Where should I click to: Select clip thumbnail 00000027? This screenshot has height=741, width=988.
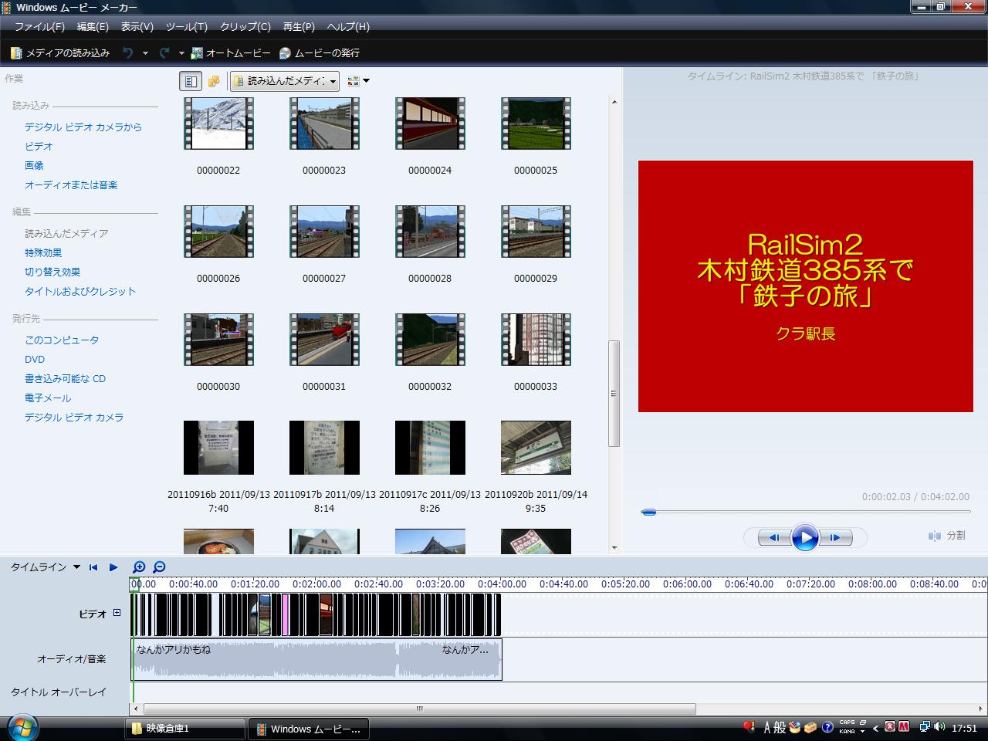[x=324, y=232]
